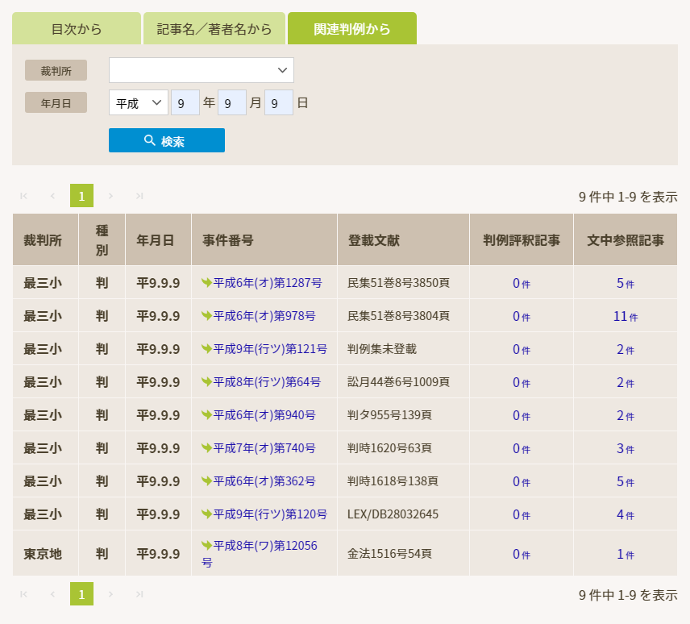
Task: Open 2件 referenced articles for 訟月44巻6号1009頁
Action: [626, 382]
